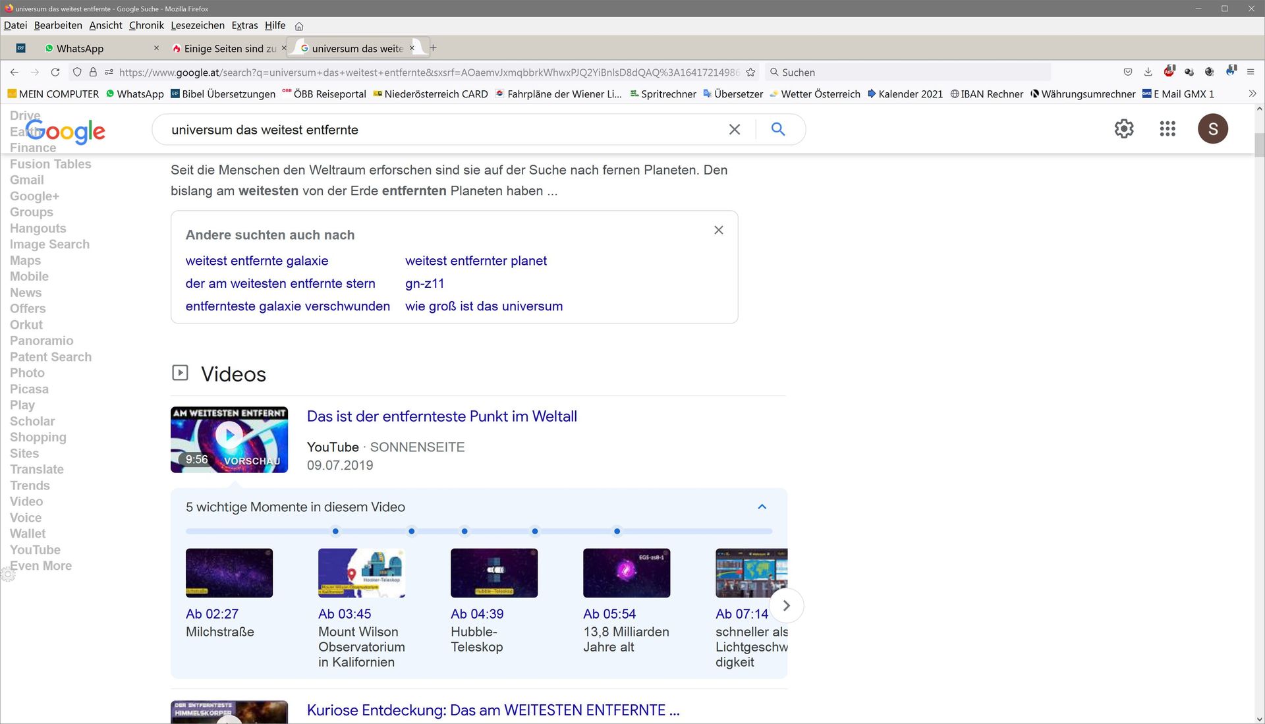Viewport: 1265px width, 724px height.
Task: Collapse the key moments video section
Action: 762,507
